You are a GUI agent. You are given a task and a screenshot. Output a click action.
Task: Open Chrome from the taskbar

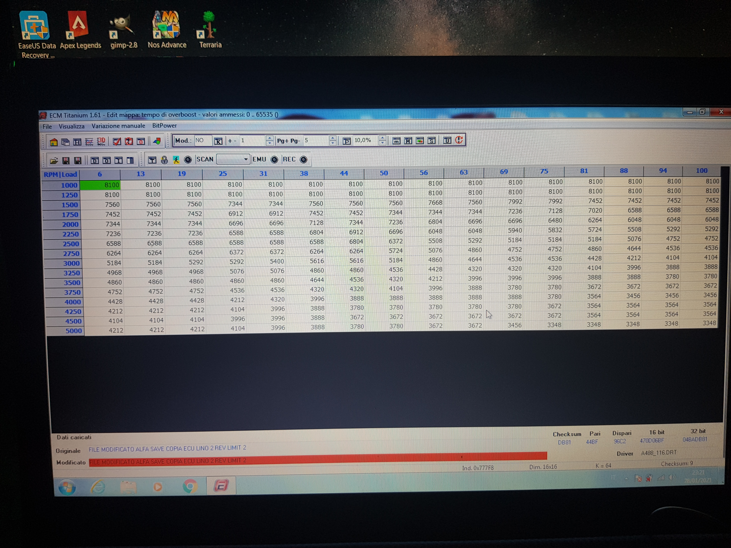[190, 486]
